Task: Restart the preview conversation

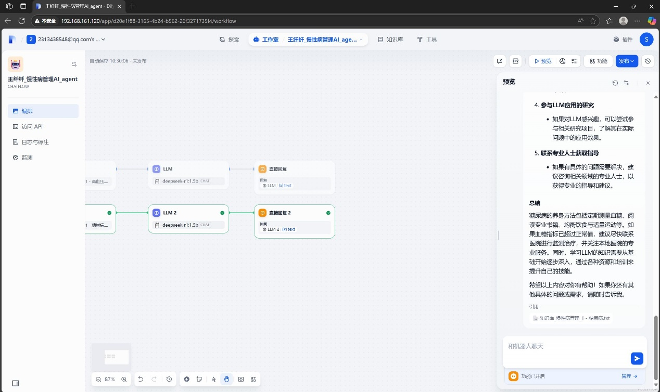Action: click(615, 83)
